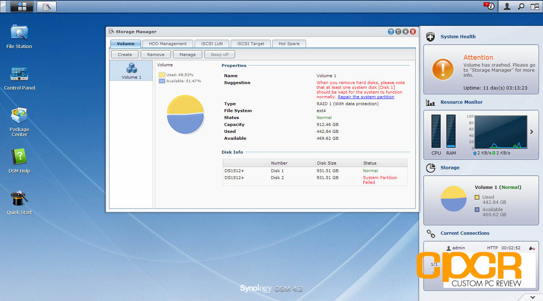Open the notifications icon with red badge
The height and width of the screenshot is (301, 543).
point(489,6)
